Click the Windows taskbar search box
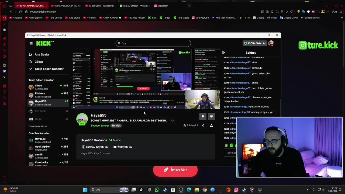The height and width of the screenshot is (194, 345). coord(109,190)
